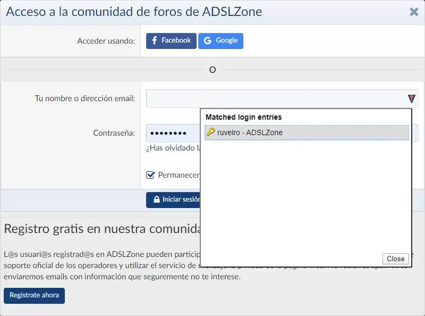Screen dimensions: 425x316
Task: Click the 'Acceder usando:' label
Action: [106, 41]
